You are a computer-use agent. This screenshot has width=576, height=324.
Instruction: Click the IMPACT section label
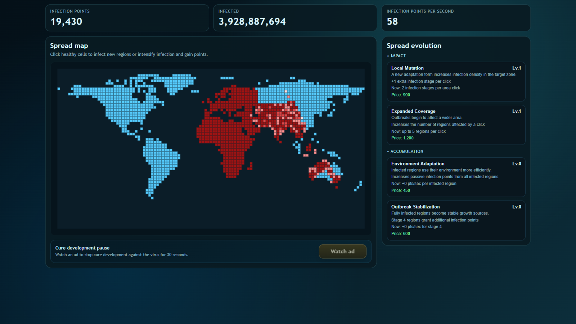(398, 56)
